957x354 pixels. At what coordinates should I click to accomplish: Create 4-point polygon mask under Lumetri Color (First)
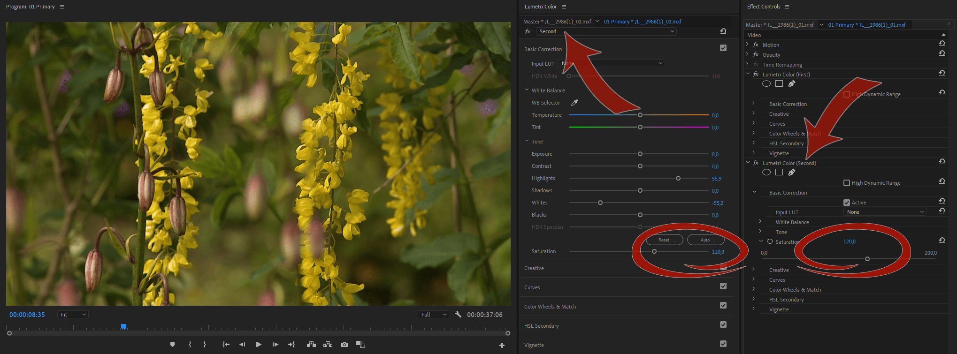[779, 84]
